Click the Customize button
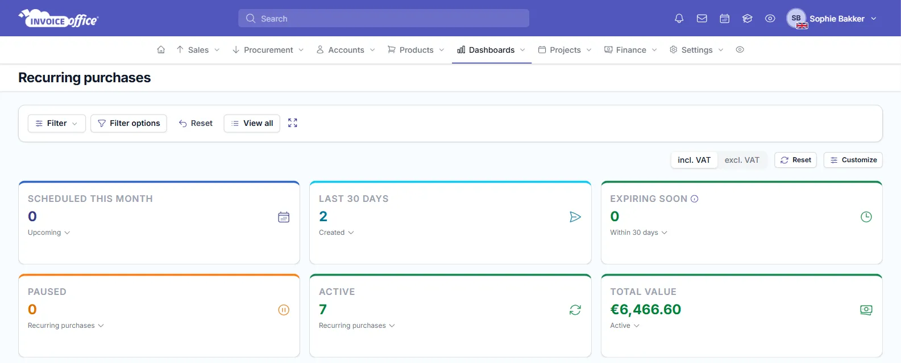 click(853, 160)
